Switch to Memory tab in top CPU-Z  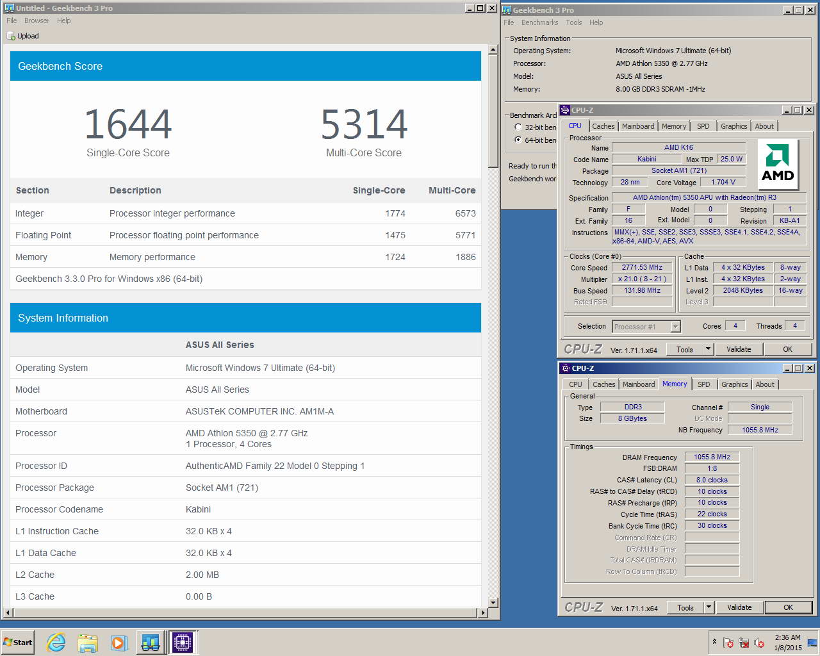click(674, 126)
